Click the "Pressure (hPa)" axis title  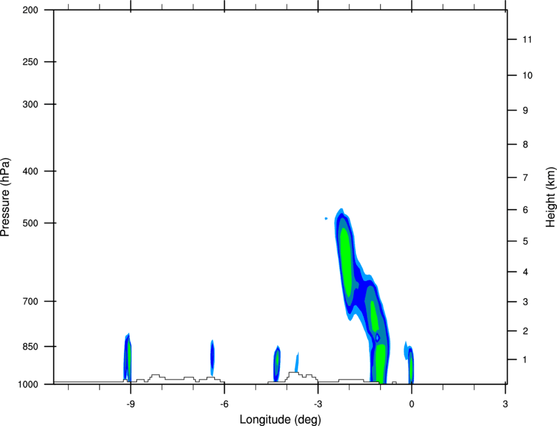click(x=5, y=197)
